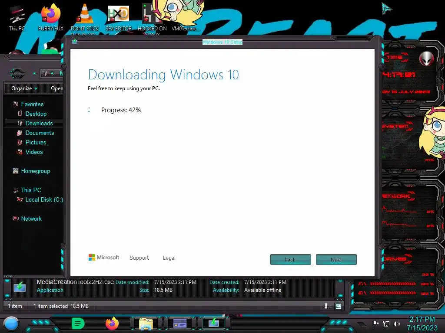This screenshot has height=333, width=445.
Task: Open the Legal link
Action: coord(169,258)
